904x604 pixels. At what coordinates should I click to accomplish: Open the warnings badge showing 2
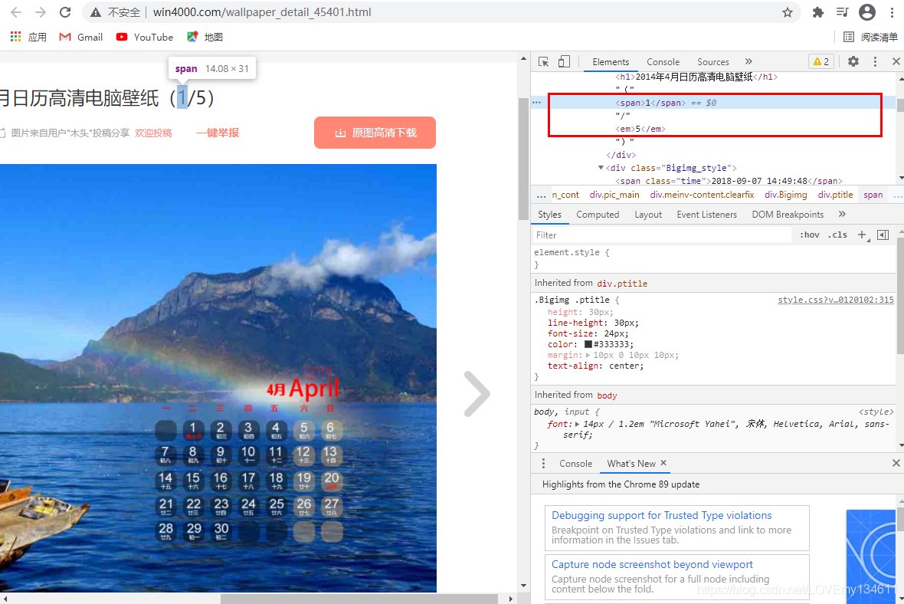coord(821,62)
